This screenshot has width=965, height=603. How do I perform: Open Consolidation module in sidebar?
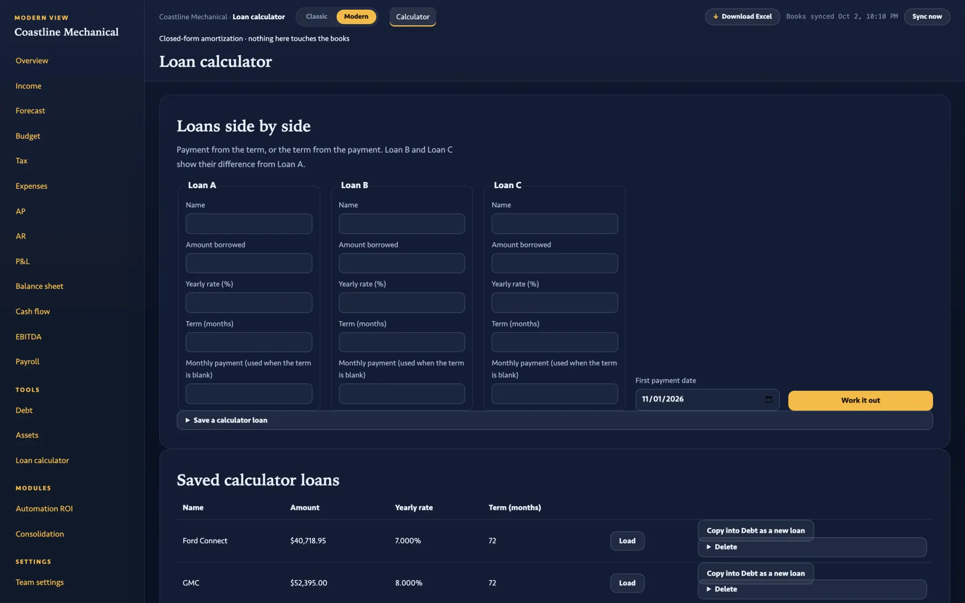pyautogui.click(x=40, y=534)
